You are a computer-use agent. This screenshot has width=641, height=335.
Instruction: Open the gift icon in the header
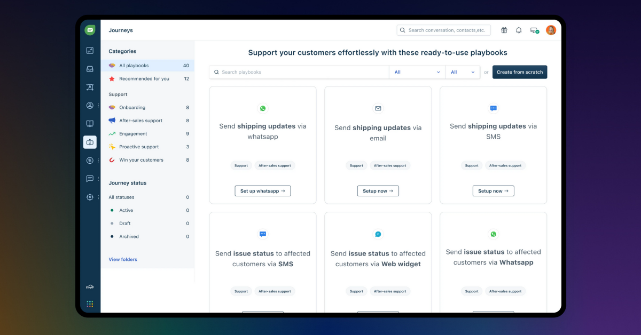504,30
